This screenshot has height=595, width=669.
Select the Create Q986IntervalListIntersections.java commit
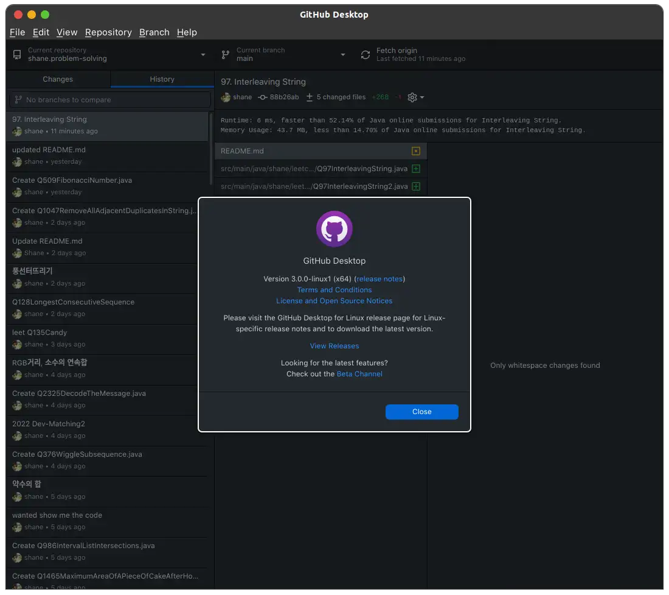(x=106, y=552)
